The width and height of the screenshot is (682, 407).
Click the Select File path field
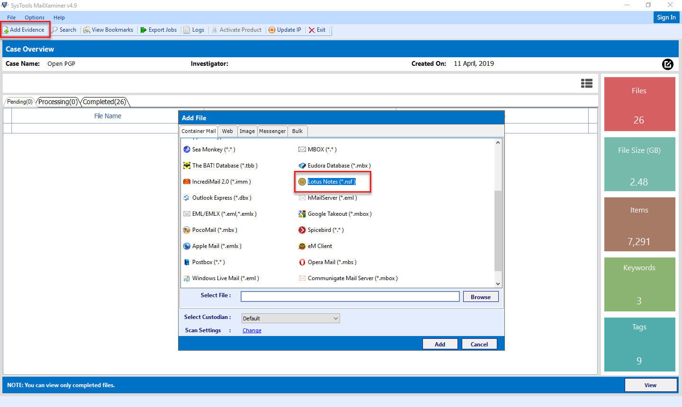(x=350, y=297)
